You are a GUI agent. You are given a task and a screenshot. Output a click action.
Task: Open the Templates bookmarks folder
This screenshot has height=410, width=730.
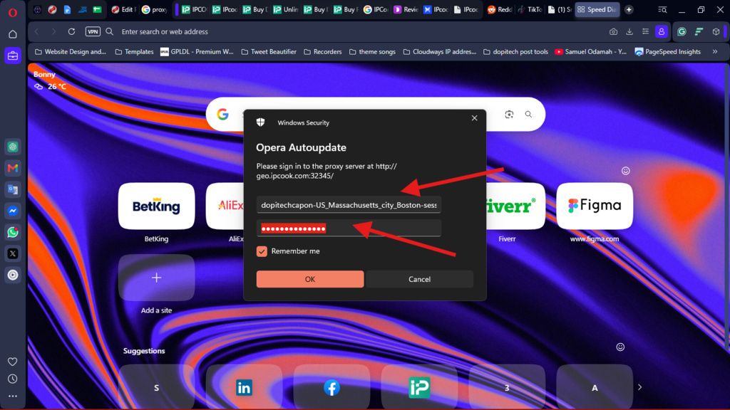(x=134, y=51)
